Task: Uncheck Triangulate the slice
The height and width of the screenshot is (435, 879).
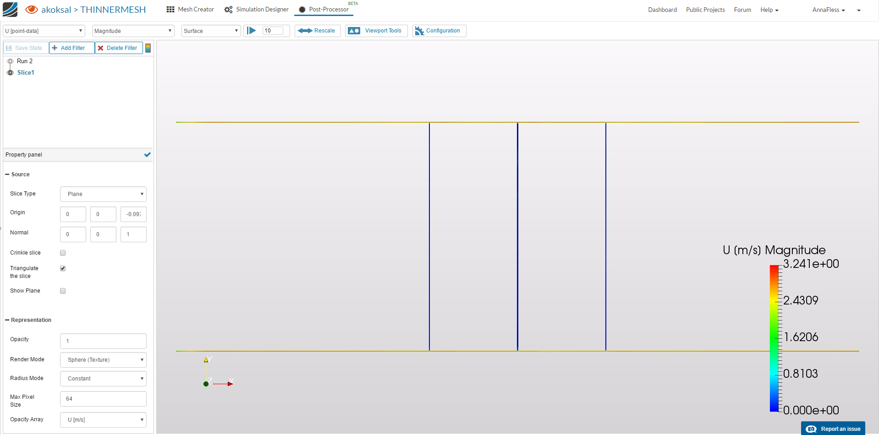Action: [63, 268]
